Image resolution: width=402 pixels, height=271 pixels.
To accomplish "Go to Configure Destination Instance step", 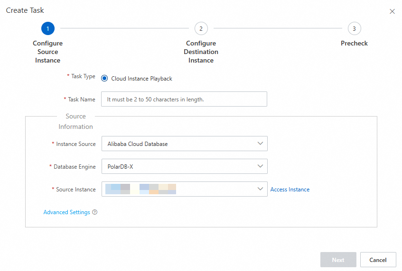I will tap(201, 52).
